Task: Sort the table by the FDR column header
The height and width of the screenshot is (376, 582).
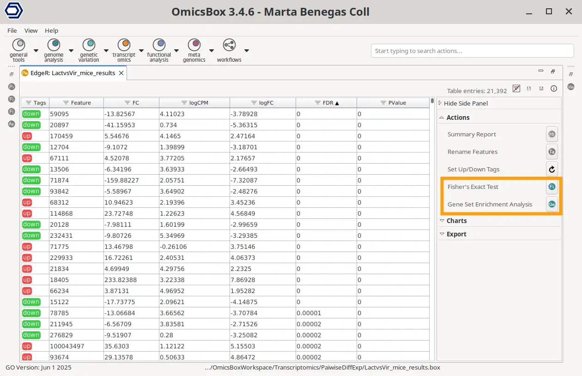Action: [326, 103]
